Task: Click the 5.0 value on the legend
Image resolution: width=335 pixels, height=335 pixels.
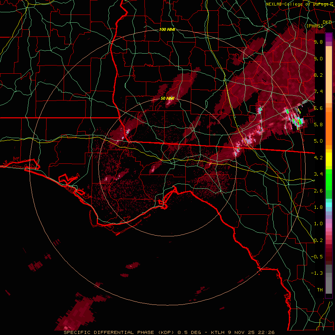Action: tap(318, 141)
